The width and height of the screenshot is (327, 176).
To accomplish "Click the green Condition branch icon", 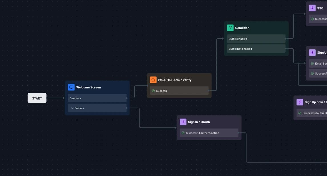I will [x=230, y=28].
